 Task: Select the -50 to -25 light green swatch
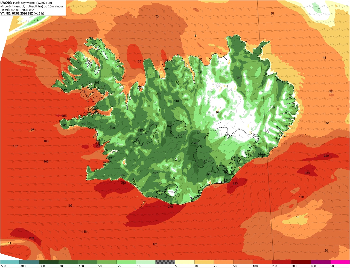107,262
